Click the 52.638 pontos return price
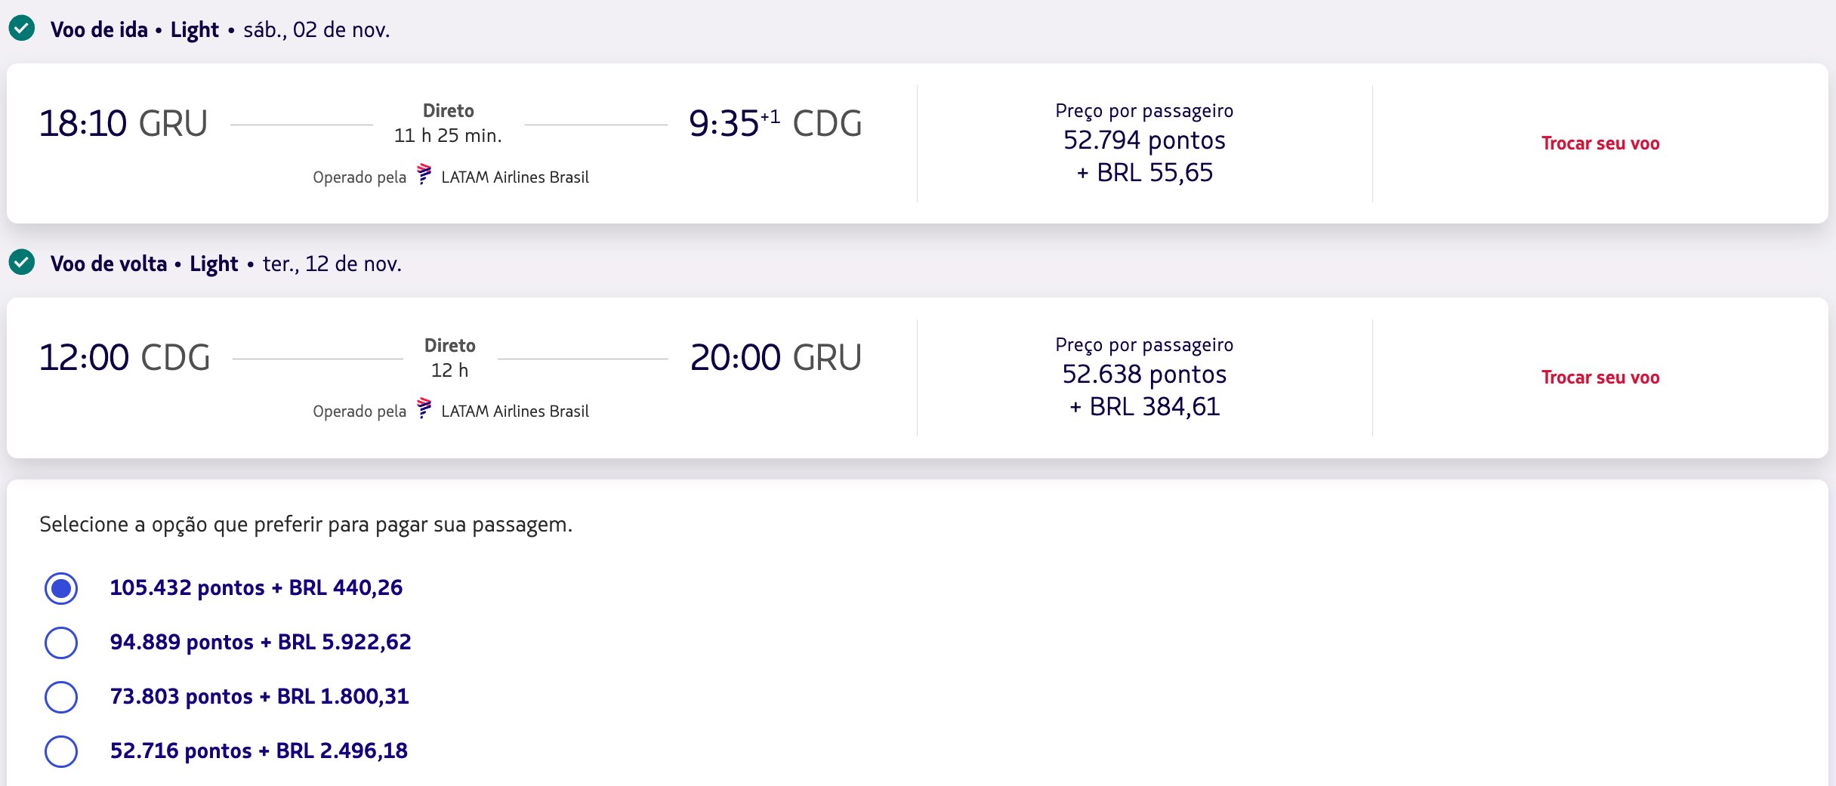This screenshot has width=1836, height=786. tap(1144, 375)
